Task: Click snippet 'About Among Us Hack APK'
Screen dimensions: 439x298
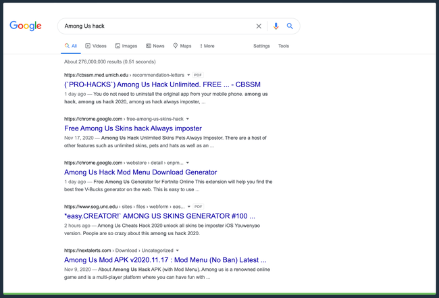Action: pos(167,274)
